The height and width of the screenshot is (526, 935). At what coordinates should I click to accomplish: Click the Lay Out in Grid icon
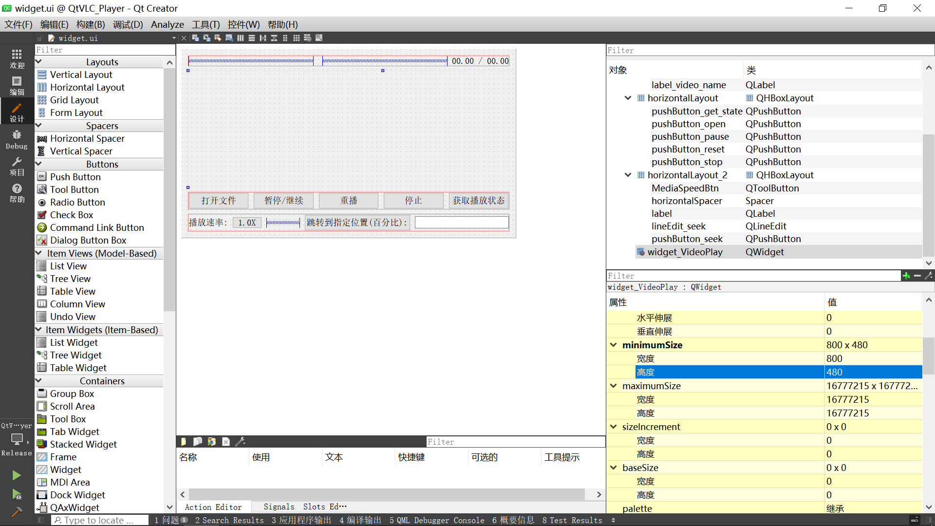tap(296, 38)
